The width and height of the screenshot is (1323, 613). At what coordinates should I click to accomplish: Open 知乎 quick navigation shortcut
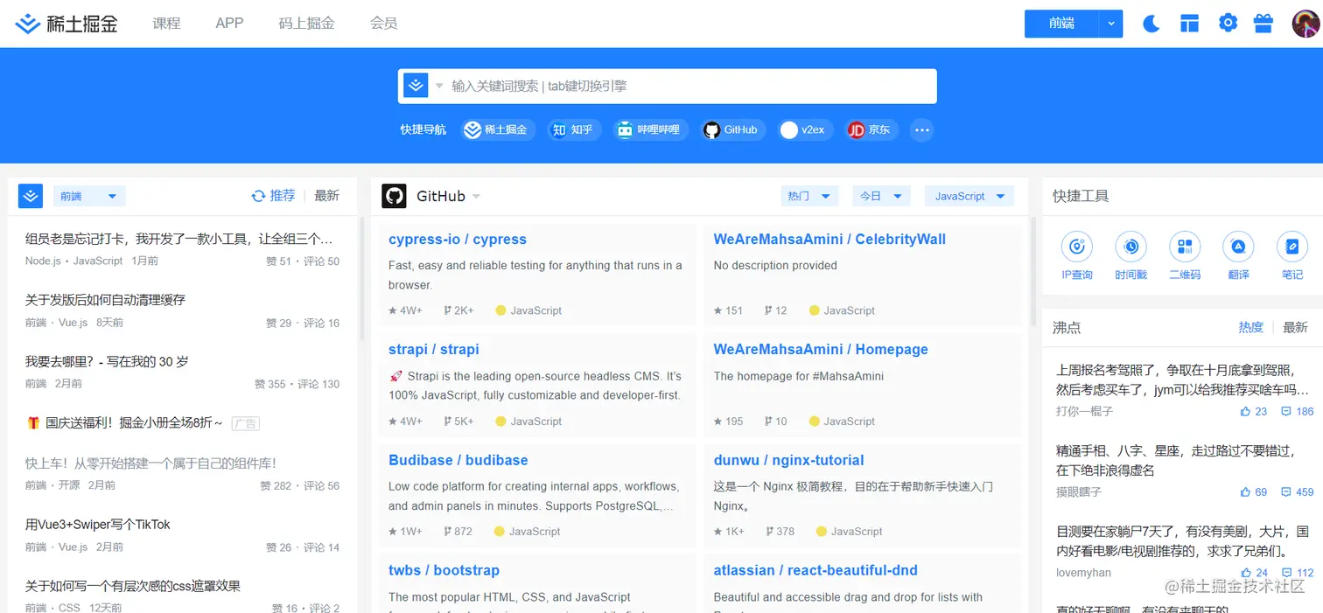(574, 129)
